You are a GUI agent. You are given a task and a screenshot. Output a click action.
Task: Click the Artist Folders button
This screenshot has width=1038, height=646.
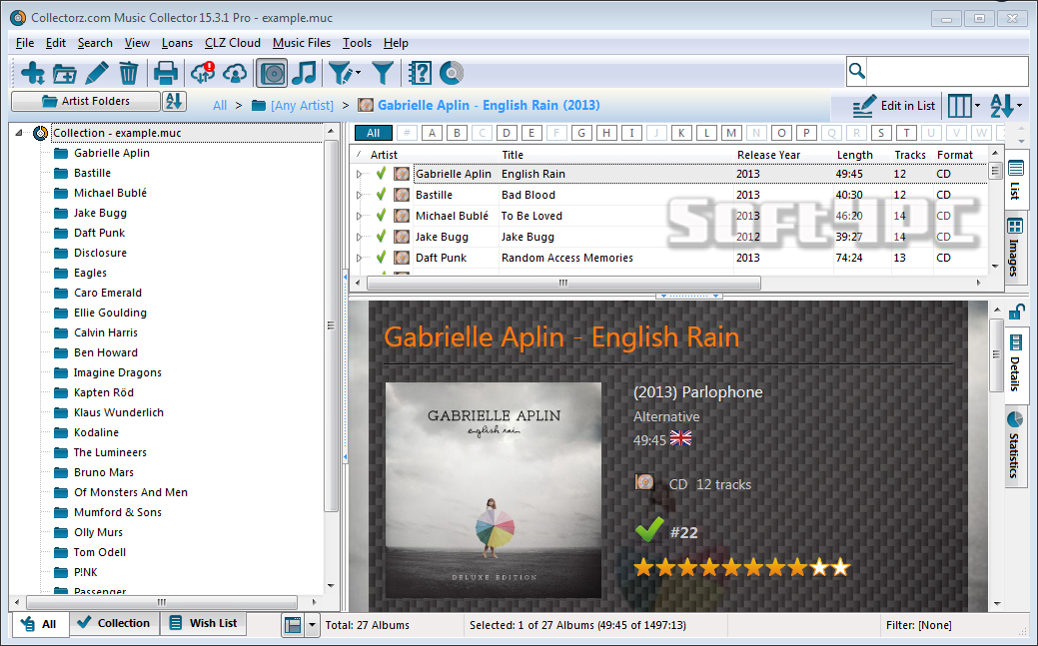pyautogui.click(x=86, y=101)
